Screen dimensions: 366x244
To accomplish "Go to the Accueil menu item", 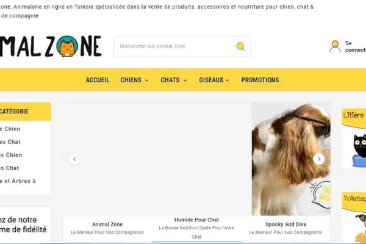I will [x=98, y=80].
